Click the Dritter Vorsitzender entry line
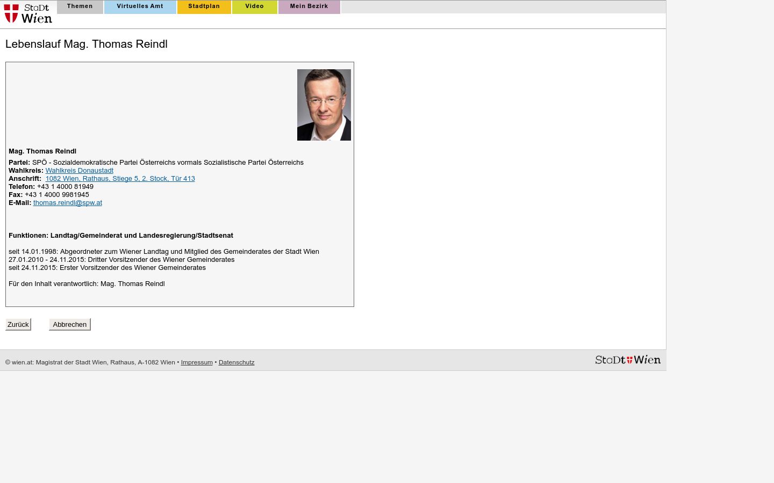Image resolution: width=774 pixels, height=483 pixels. pyautogui.click(x=121, y=260)
